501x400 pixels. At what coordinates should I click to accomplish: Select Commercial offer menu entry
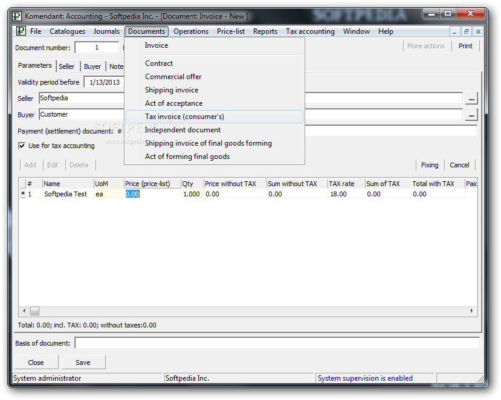pyautogui.click(x=215, y=77)
